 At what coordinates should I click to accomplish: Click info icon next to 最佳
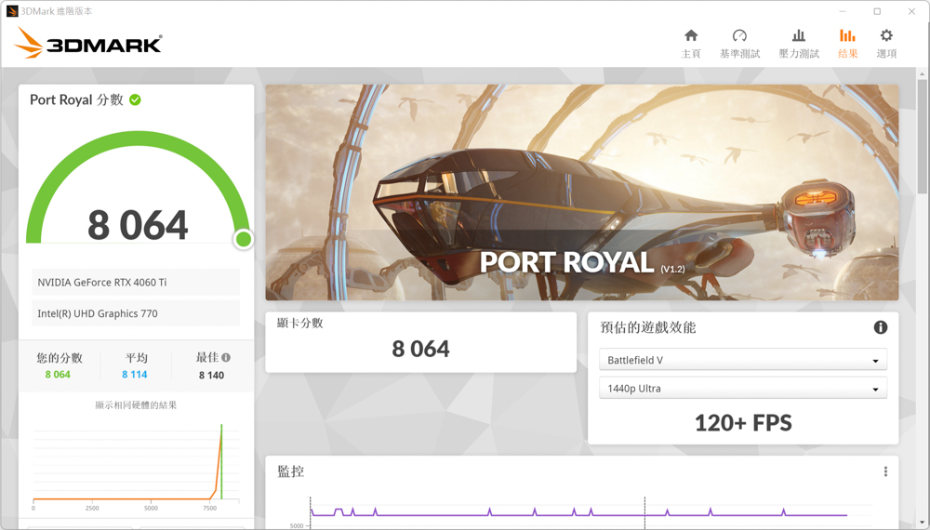pyautogui.click(x=226, y=357)
